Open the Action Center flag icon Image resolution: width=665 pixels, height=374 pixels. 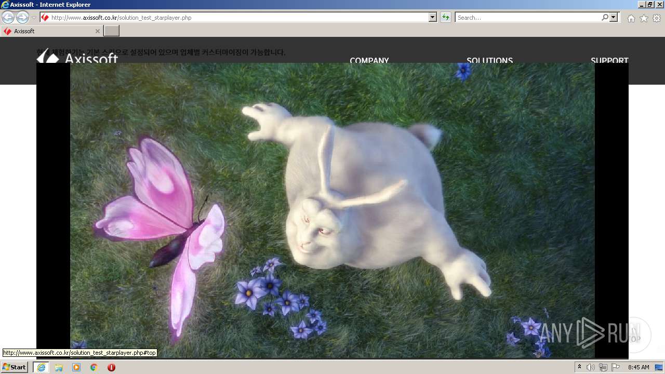tap(616, 367)
